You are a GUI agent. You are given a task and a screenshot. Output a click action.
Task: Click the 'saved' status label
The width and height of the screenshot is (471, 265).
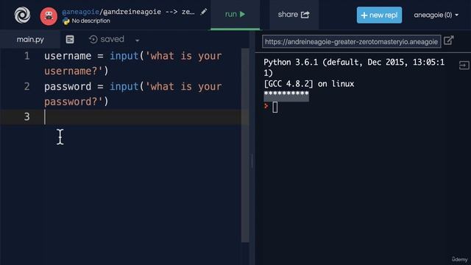coord(112,39)
